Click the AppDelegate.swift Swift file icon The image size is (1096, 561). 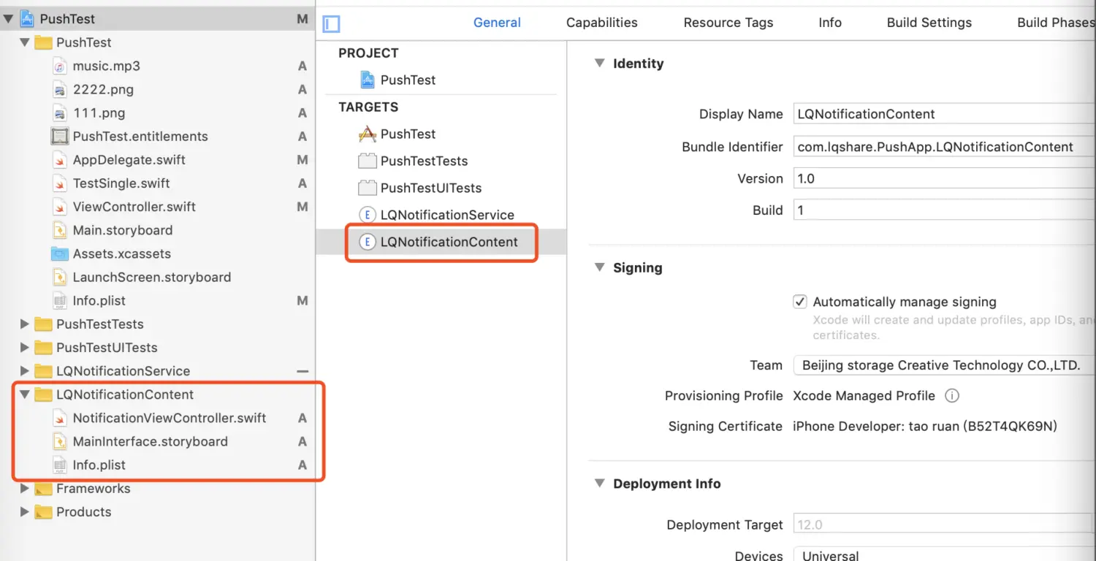click(x=60, y=160)
